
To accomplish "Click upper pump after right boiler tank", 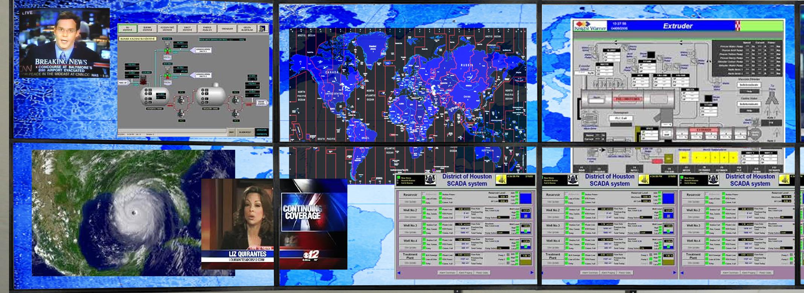I will pyautogui.click(x=236, y=99).
